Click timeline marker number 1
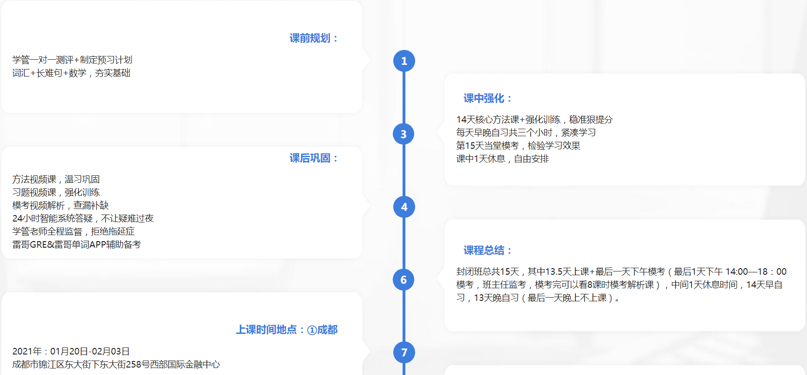 pyautogui.click(x=404, y=61)
